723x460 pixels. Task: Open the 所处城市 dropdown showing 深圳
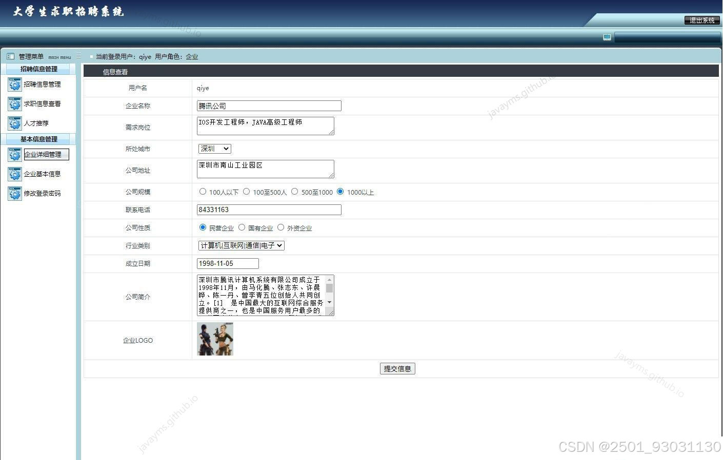click(214, 149)
